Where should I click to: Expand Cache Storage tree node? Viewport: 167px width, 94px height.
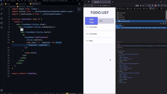(116, 13)
